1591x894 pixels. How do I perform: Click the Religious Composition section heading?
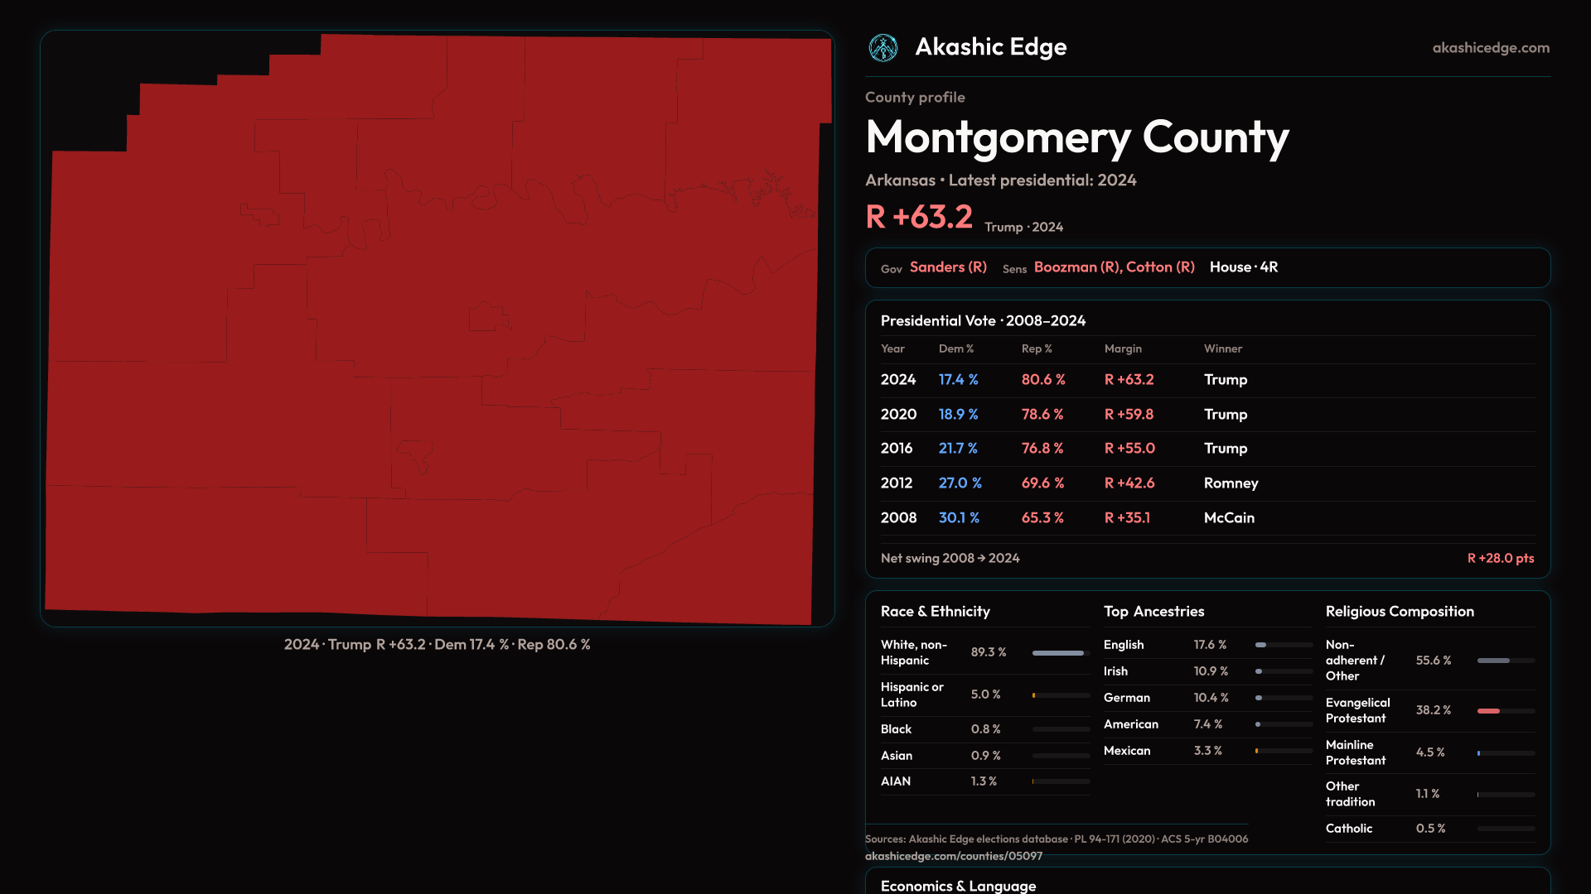coord(1399,612)
